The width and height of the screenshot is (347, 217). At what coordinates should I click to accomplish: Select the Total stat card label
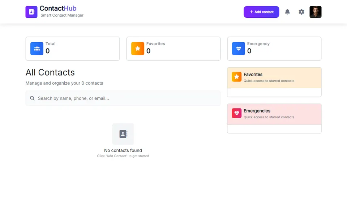tap(51, 44)
